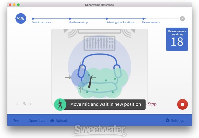Click the mixing console icon in diagram
This screenshot has height=138, width=199.
click(x=99, y=43)
